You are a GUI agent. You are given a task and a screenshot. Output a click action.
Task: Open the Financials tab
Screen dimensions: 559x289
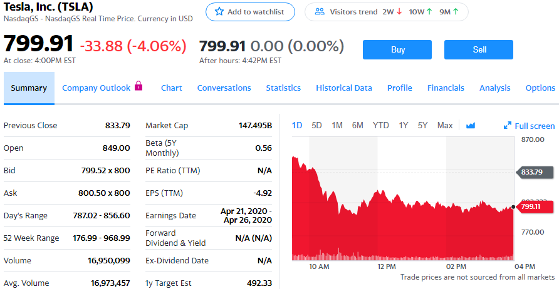446,88
